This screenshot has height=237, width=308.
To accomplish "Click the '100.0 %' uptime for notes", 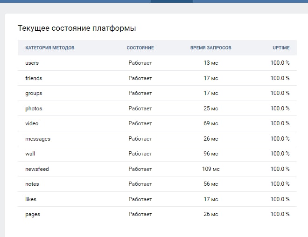I will [280, 184].
